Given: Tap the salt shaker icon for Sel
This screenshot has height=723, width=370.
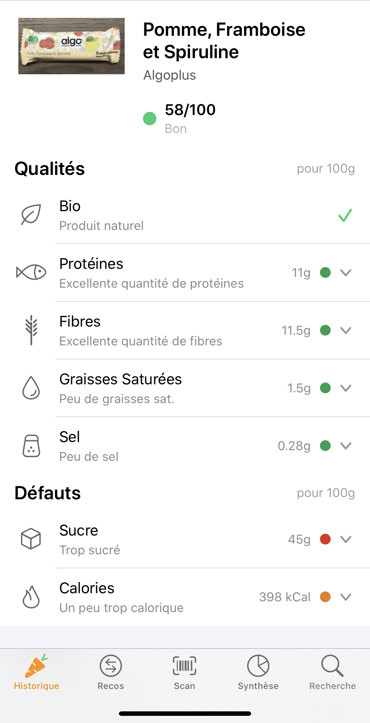Looking at the screenshot, I should click(x=31, y=446).
